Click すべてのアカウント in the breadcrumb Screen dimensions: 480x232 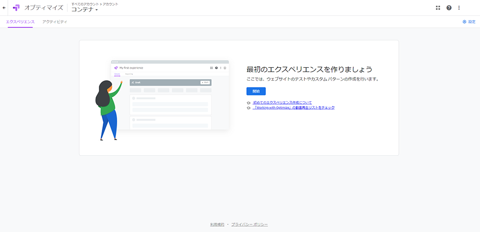[x=85, y=4]
